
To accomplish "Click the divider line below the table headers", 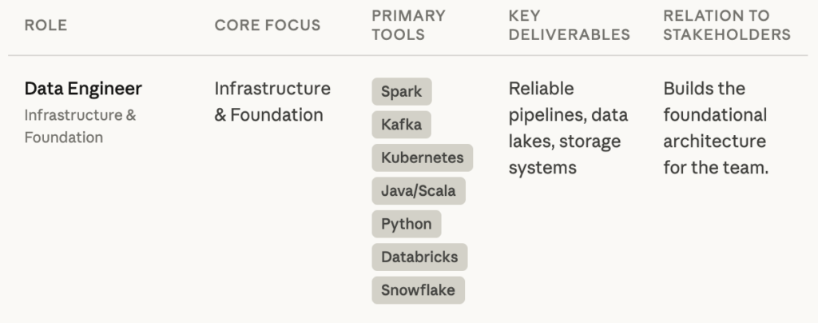I will 407,55.
